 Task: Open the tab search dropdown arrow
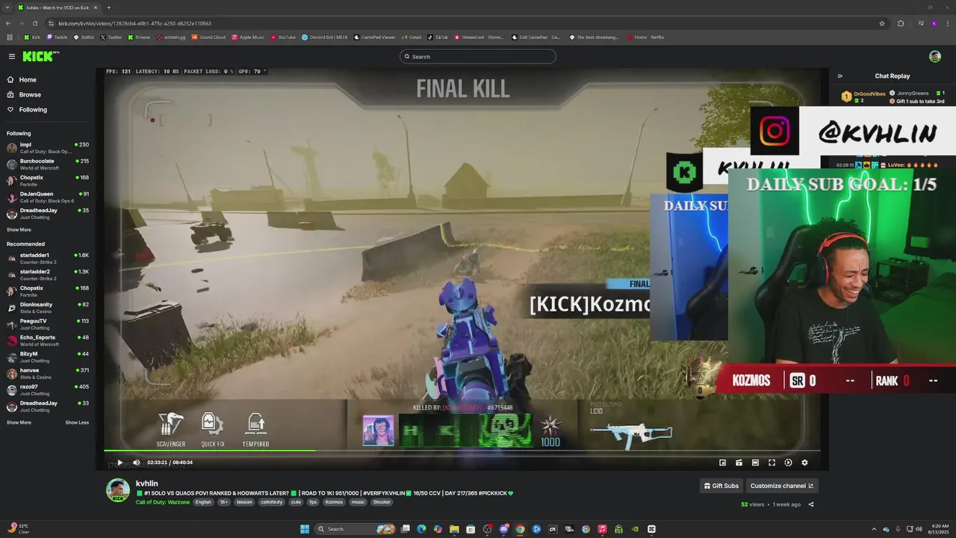[x=7, y=7]
